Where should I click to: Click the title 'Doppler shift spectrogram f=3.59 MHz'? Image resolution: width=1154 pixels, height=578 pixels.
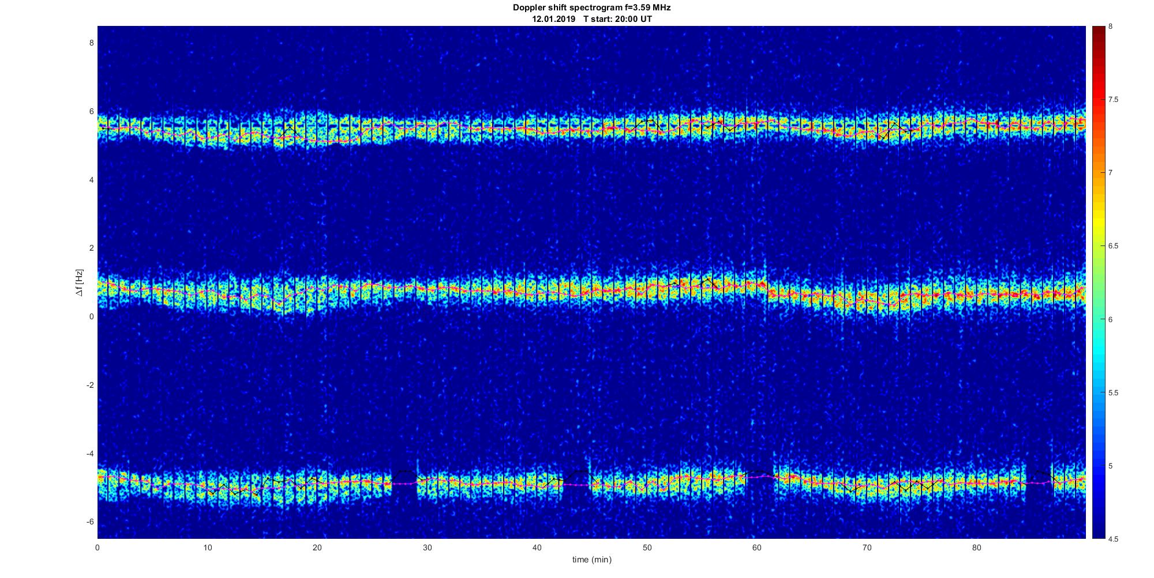pos(591,8)
